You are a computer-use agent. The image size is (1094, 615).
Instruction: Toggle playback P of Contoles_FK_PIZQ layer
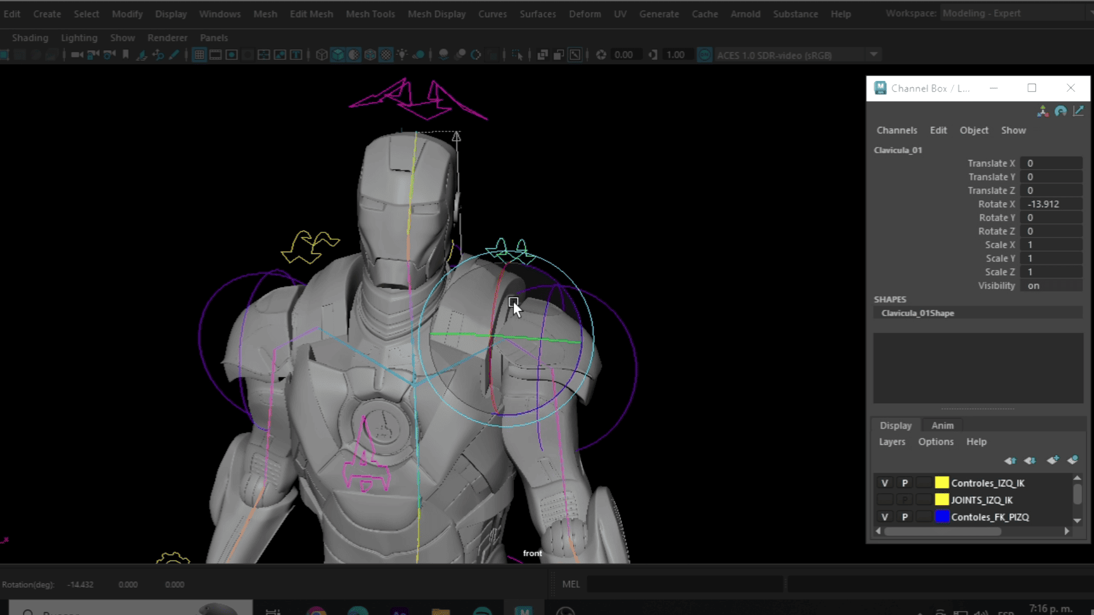(x=904, y=517)
